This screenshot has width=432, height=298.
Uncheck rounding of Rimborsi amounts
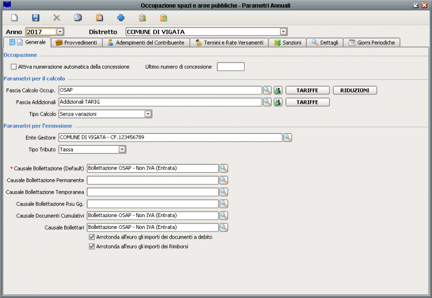[91, 247]
